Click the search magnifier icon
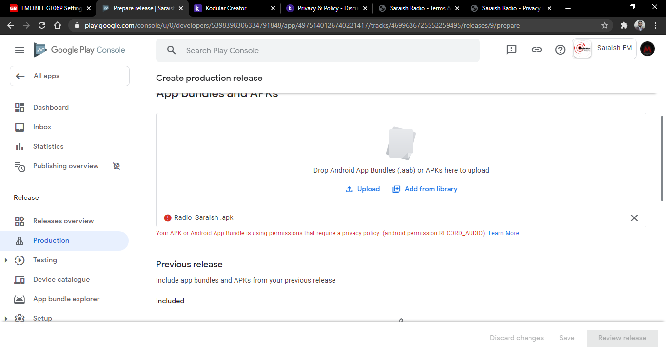Image resolution: width=666 pixels, height=355 pixels. pyautogui.click(x=171, y=50)
